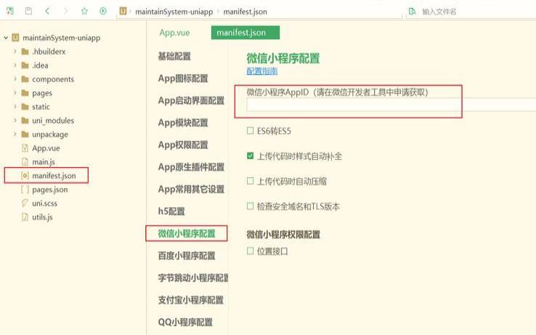The width and height of the screenshot is (536, 335).
Task: Open the 基础配置 section
Action: click(174, 57)
